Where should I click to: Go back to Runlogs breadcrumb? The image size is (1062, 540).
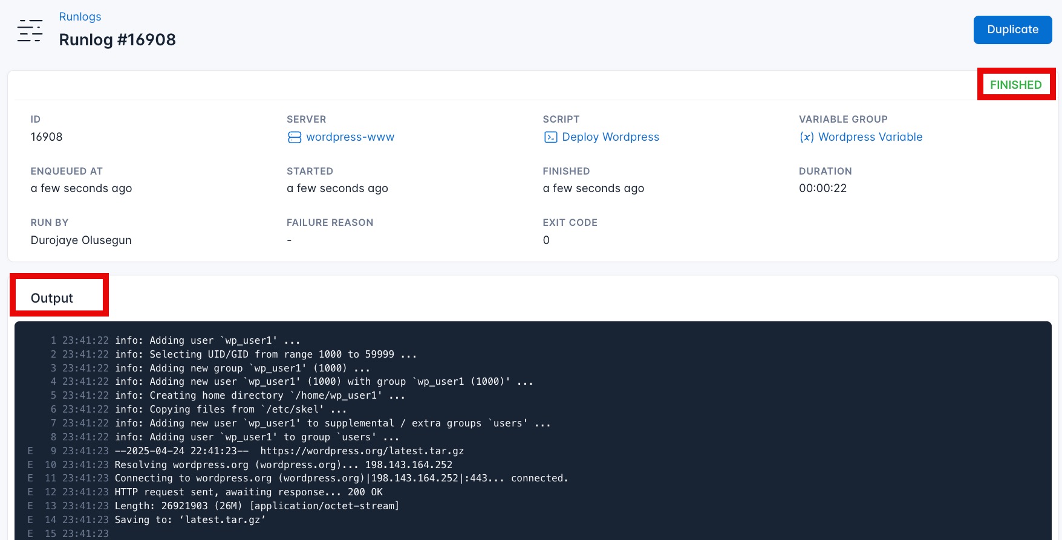coord(80,17)
